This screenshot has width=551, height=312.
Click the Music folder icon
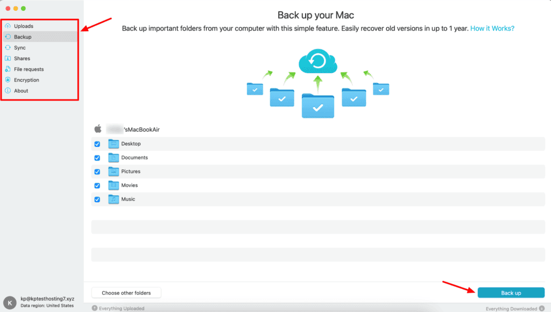click(114, 199)
